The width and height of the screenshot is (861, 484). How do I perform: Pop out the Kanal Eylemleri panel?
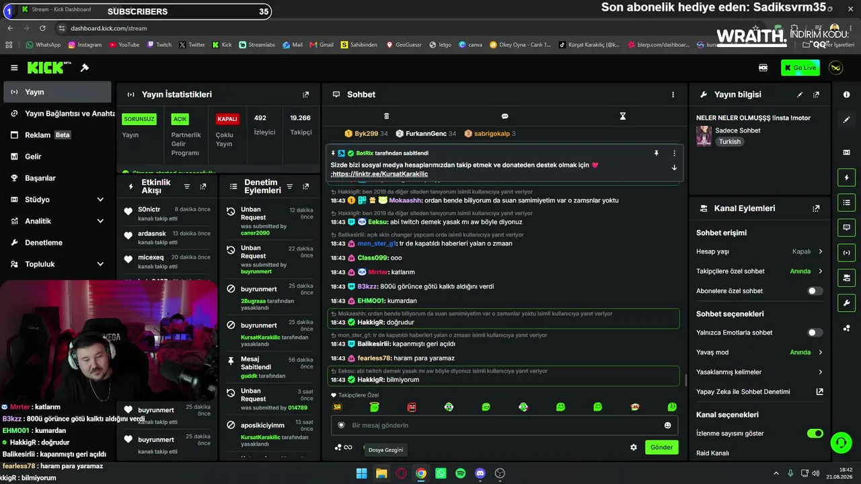coord(816,208)
